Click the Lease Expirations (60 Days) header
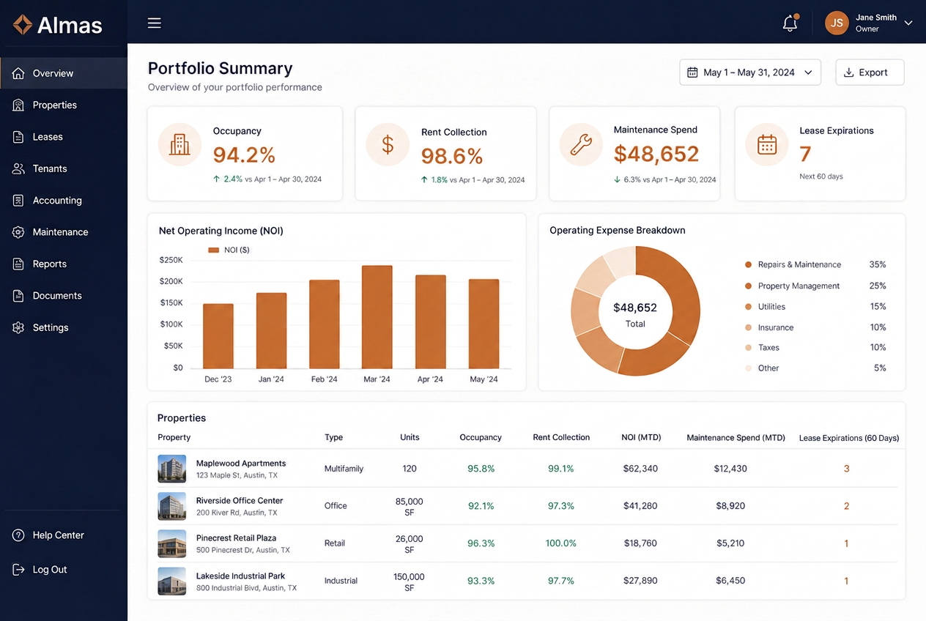Viewport: 926px width, 621px height. coord(849,438)
